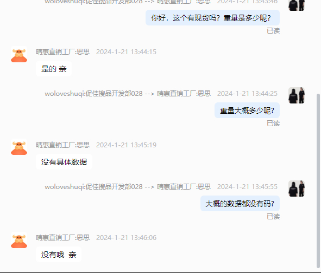Open buyer avatar beside 重量大概多少呢 message
Image resolution: width=321 pixels, height=273 pixels.
pyautogui.click(x=297, y=95)
